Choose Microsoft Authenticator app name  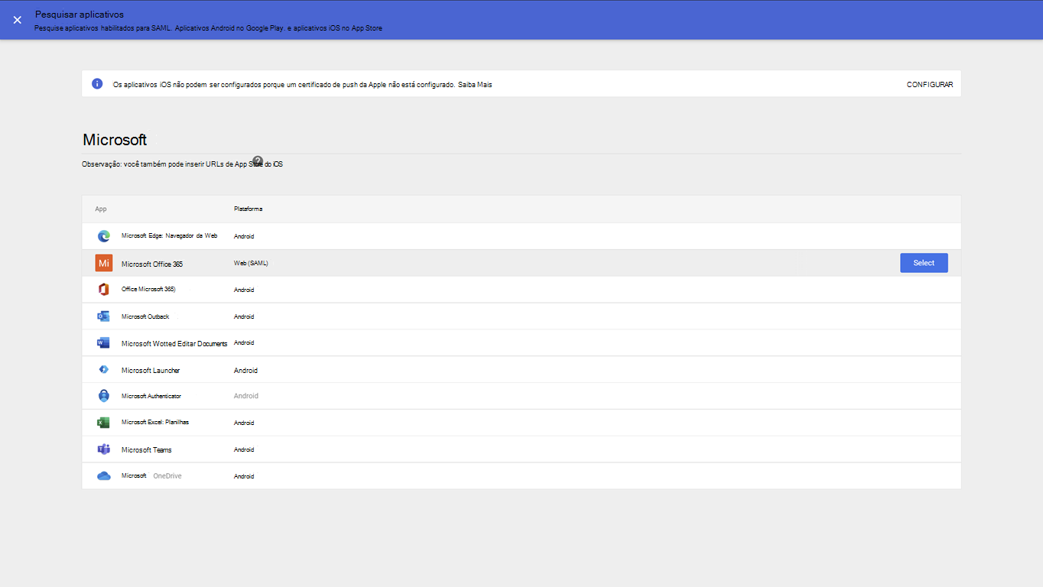(x=151, y=397)
